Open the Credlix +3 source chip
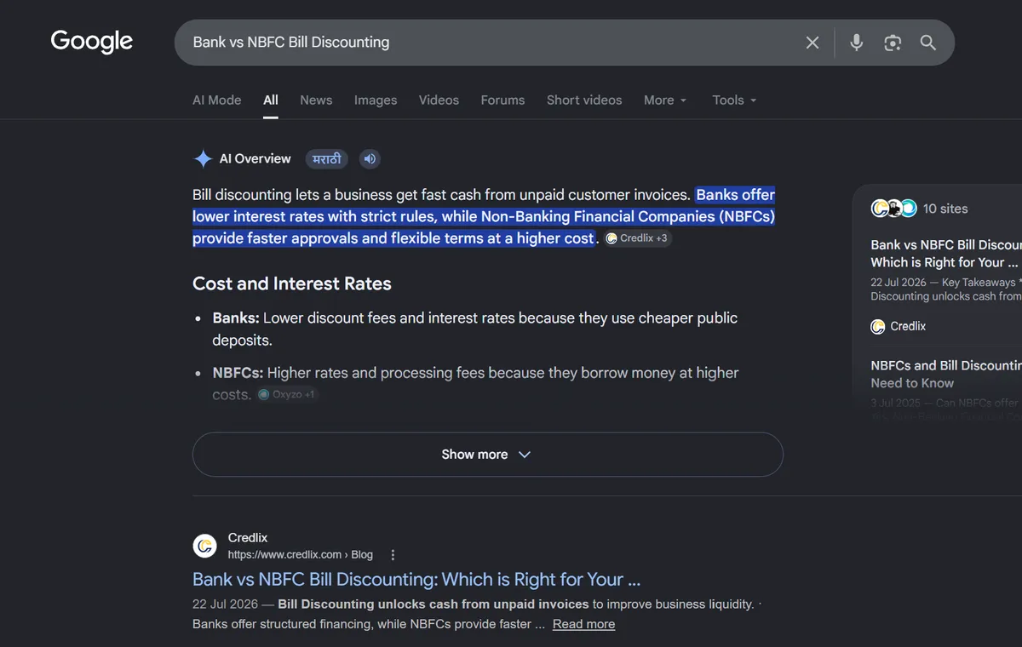Image resolution: width=1022 pixels, height=647 pixels. [x=637, y=238]
